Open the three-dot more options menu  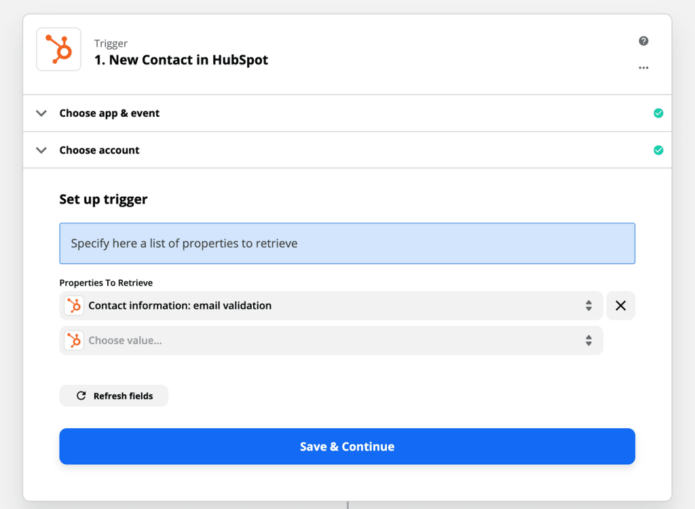tap(643, 68)
